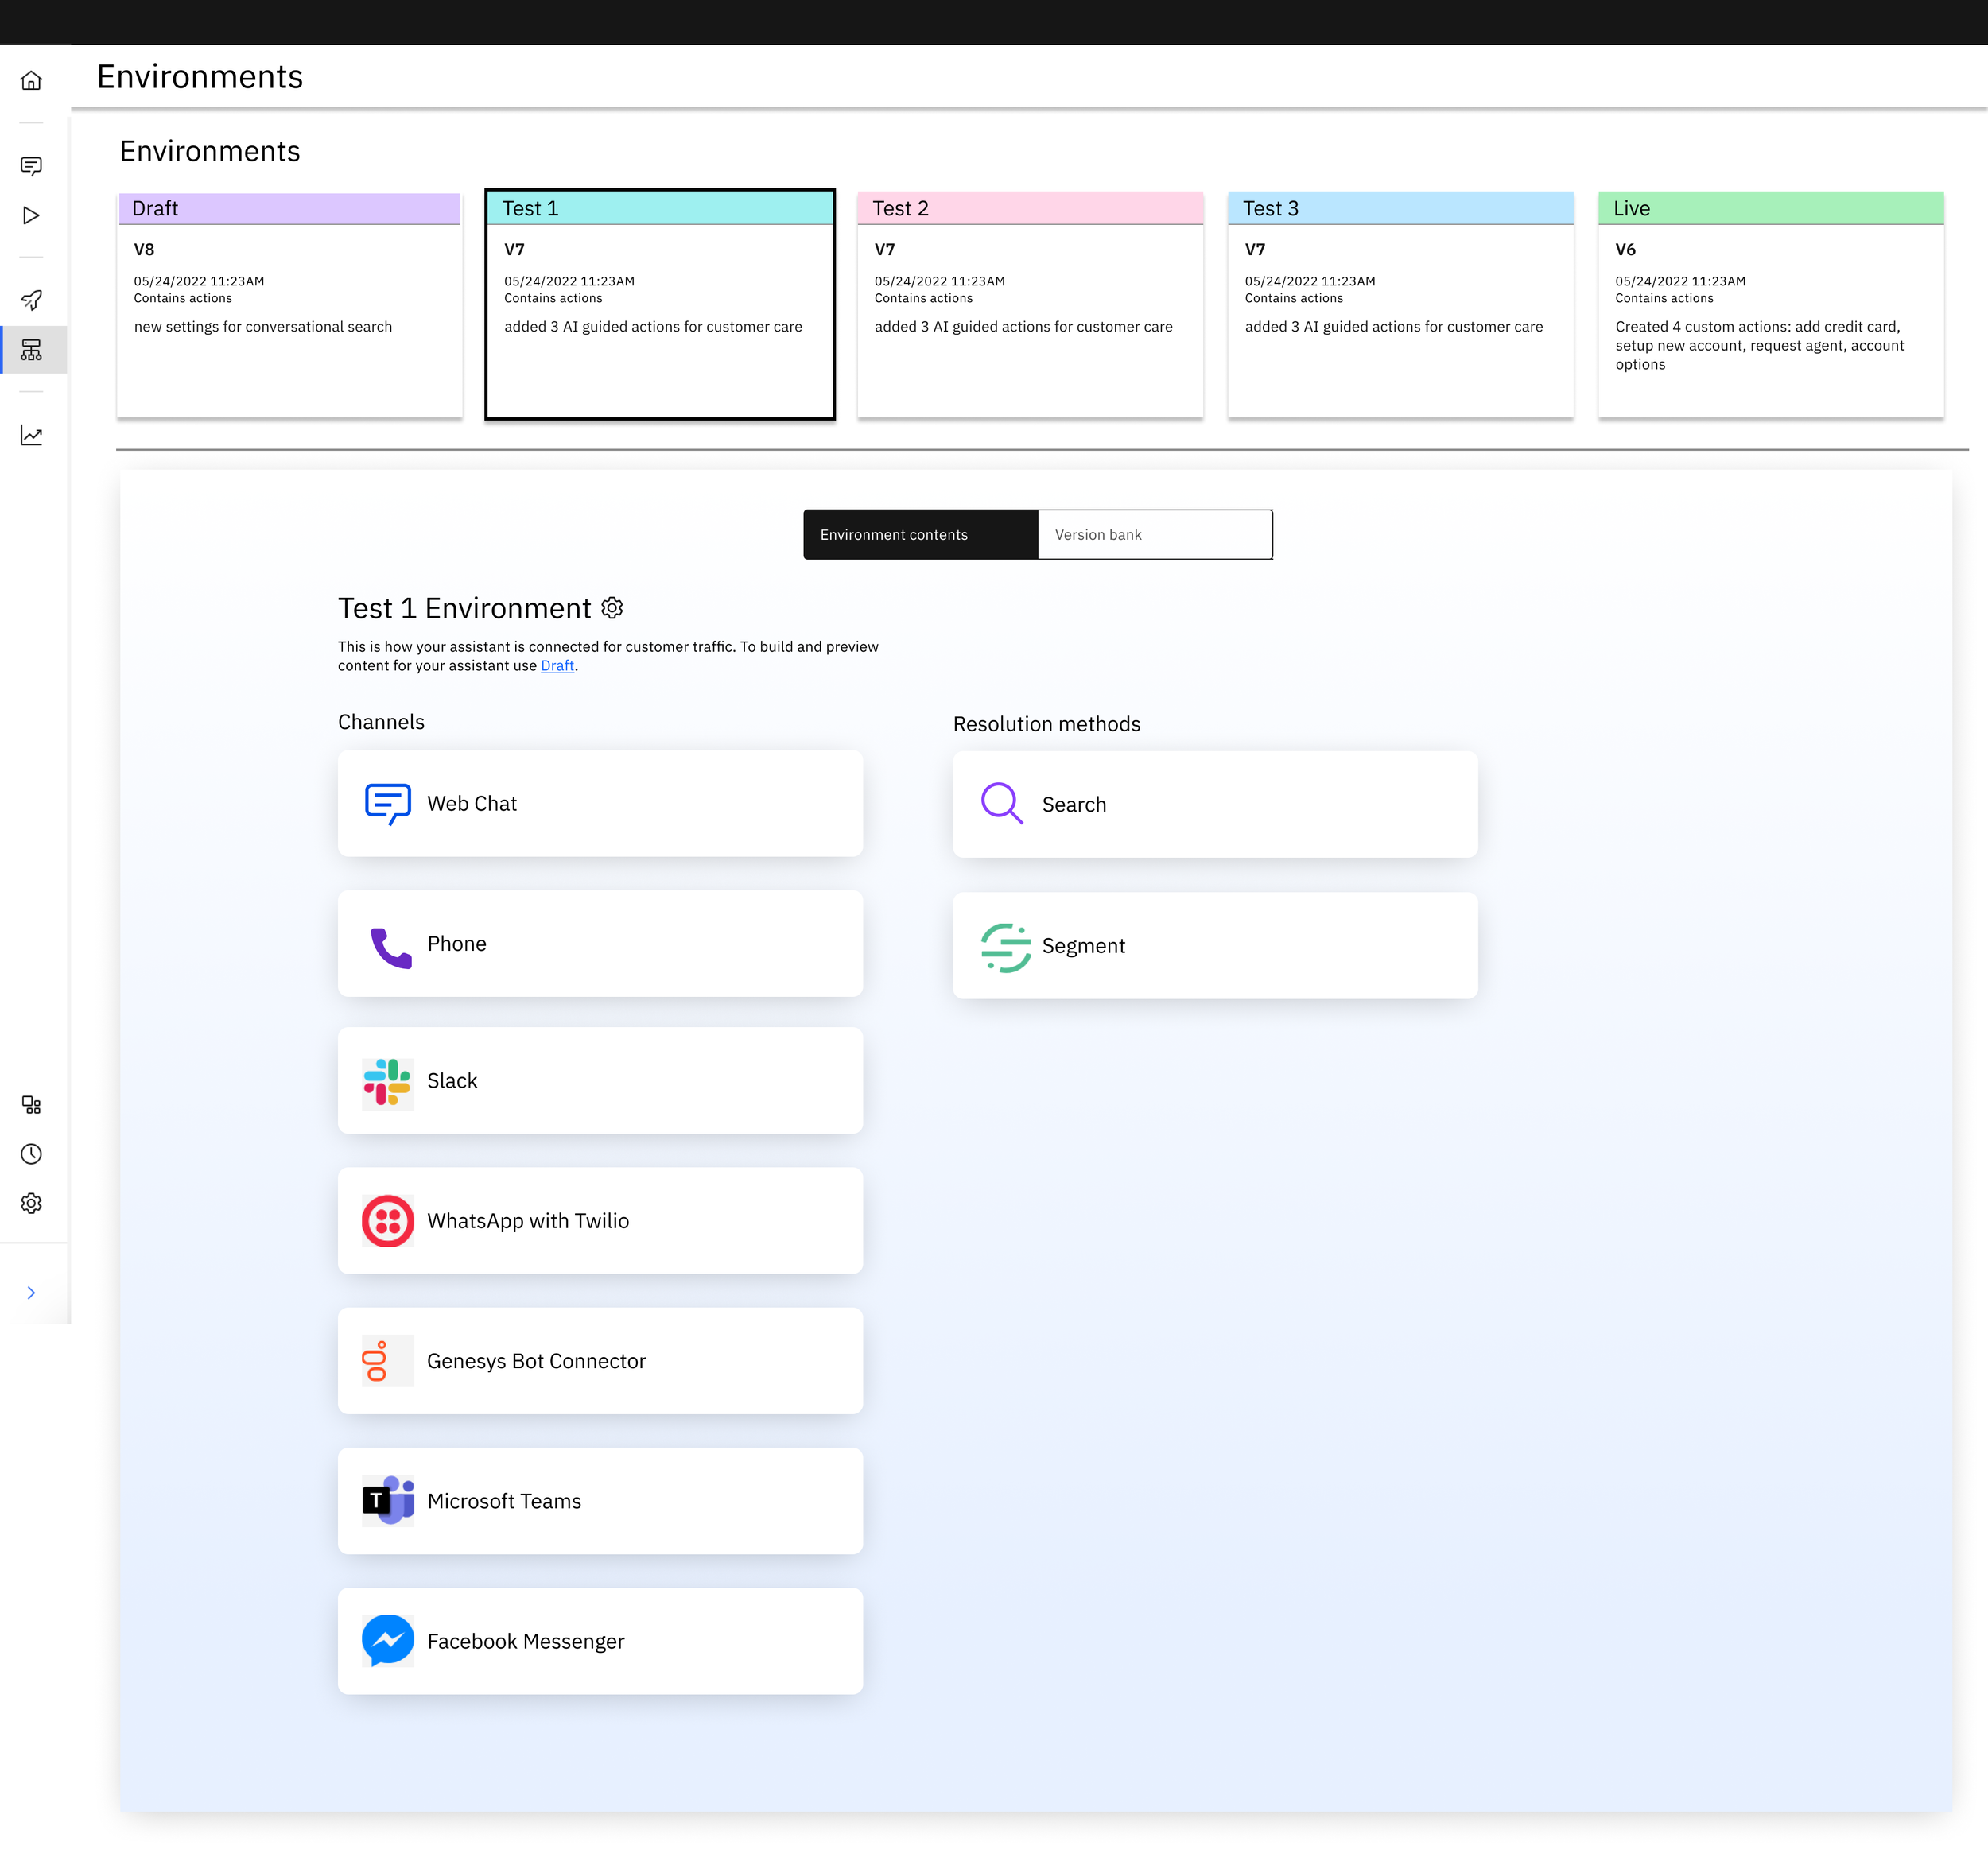Open the Web Chat channel
The width and height of the screenshot is (1988, 1865).
pos(600,804)
